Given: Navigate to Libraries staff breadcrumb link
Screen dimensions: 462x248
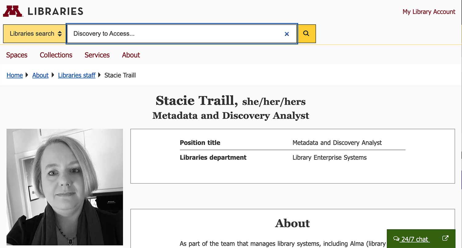Looking at the screenshot, I should [x=77, y=75].
